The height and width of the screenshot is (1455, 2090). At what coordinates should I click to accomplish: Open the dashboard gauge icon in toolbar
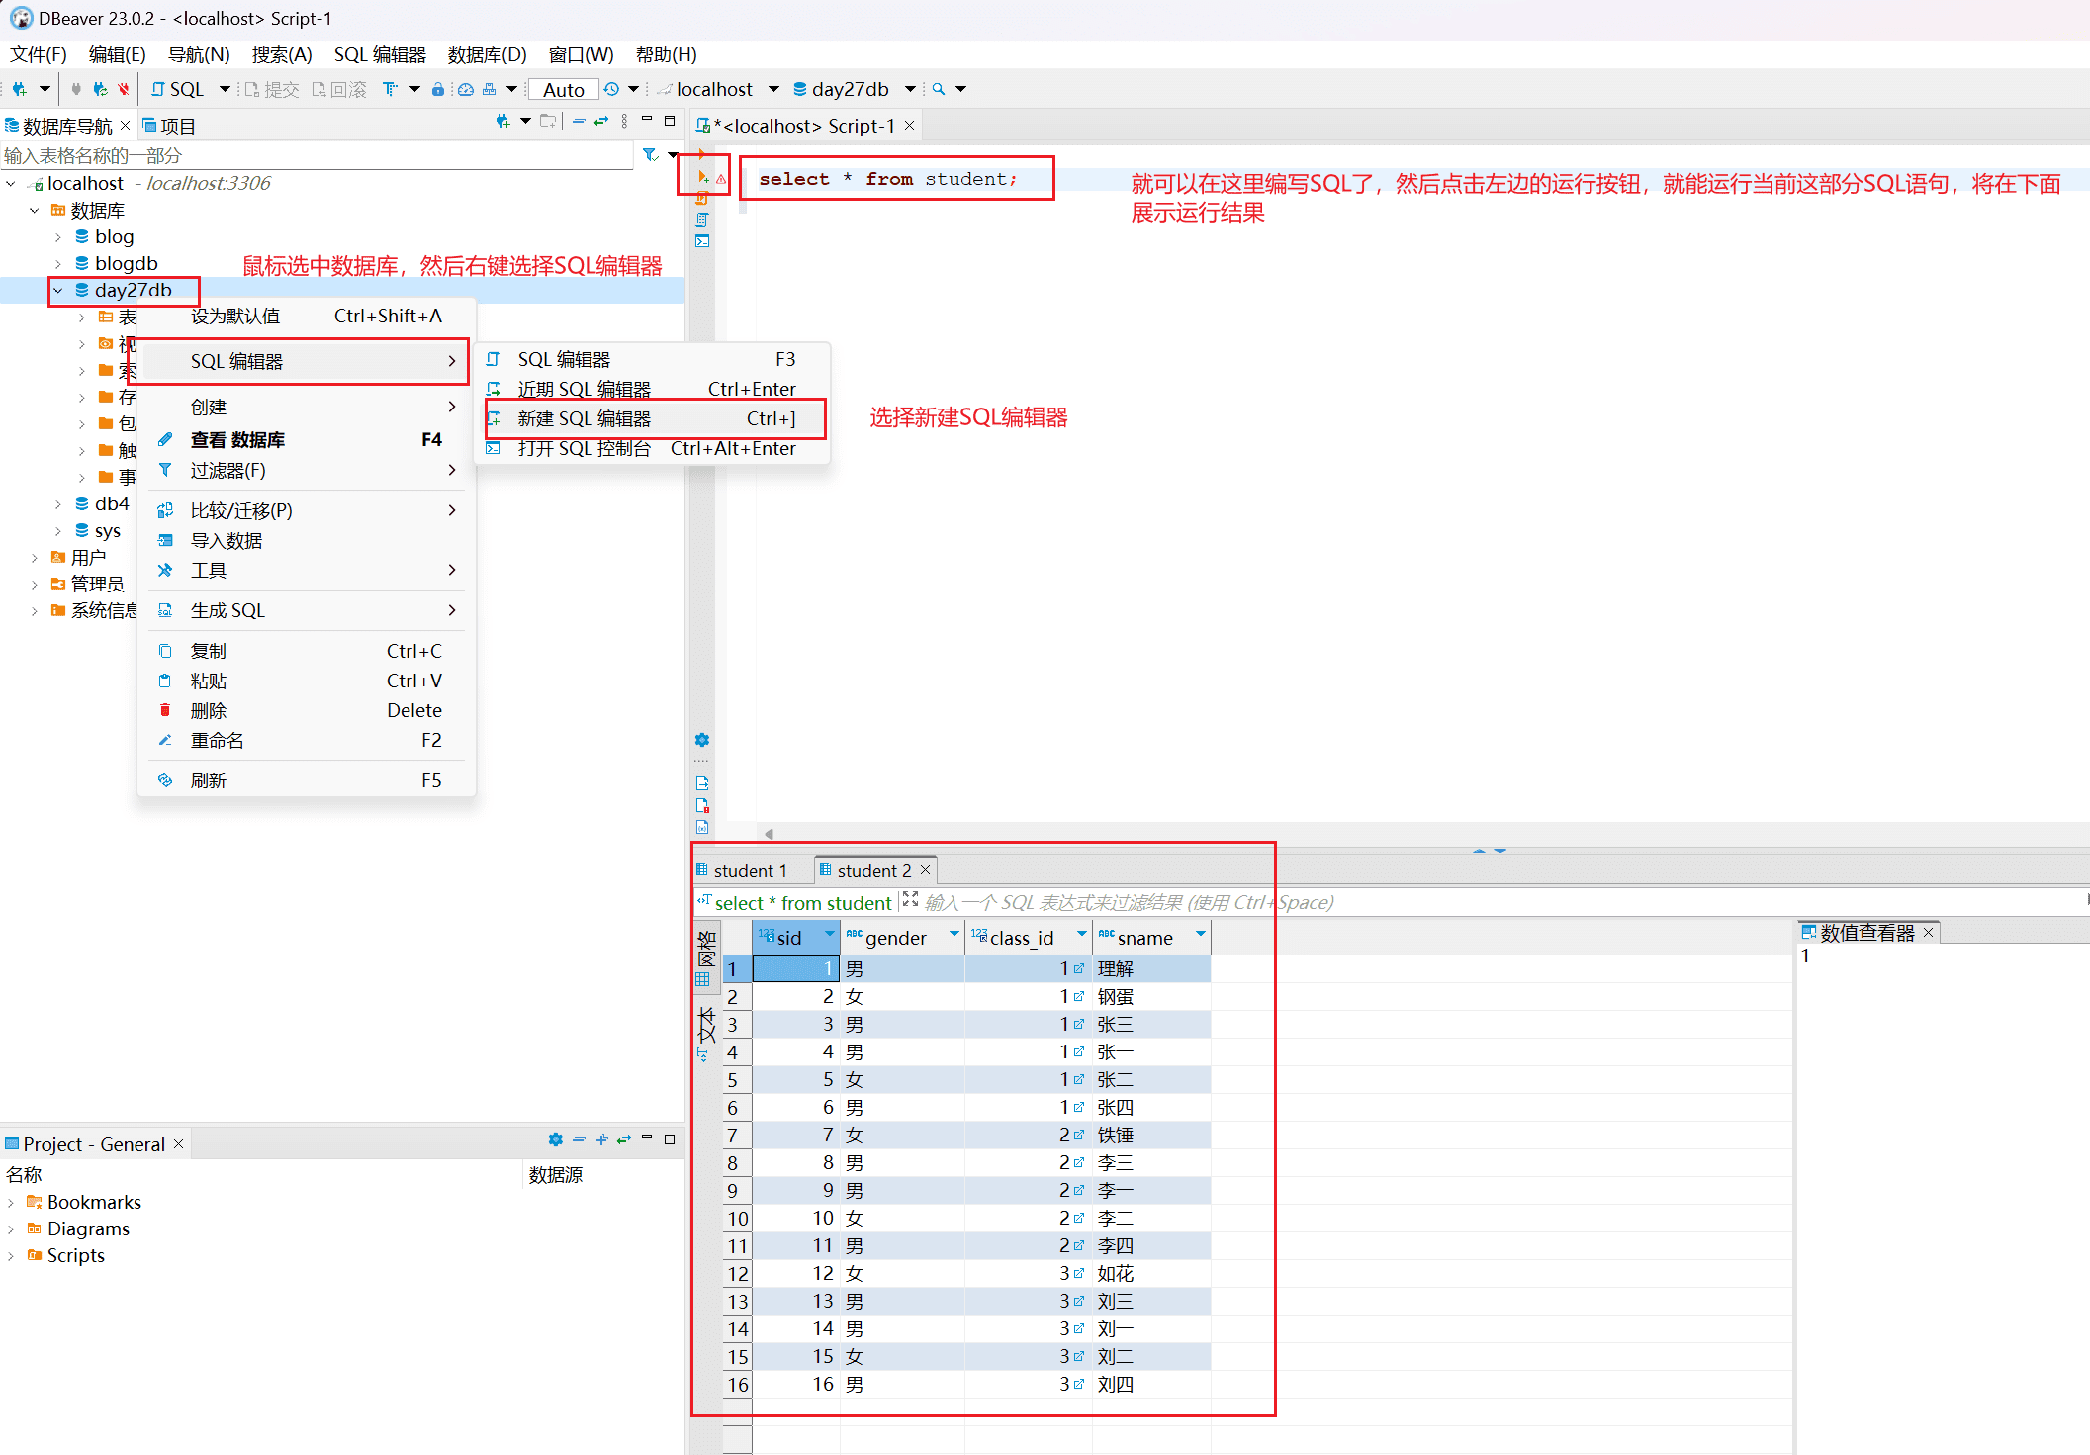465,89
